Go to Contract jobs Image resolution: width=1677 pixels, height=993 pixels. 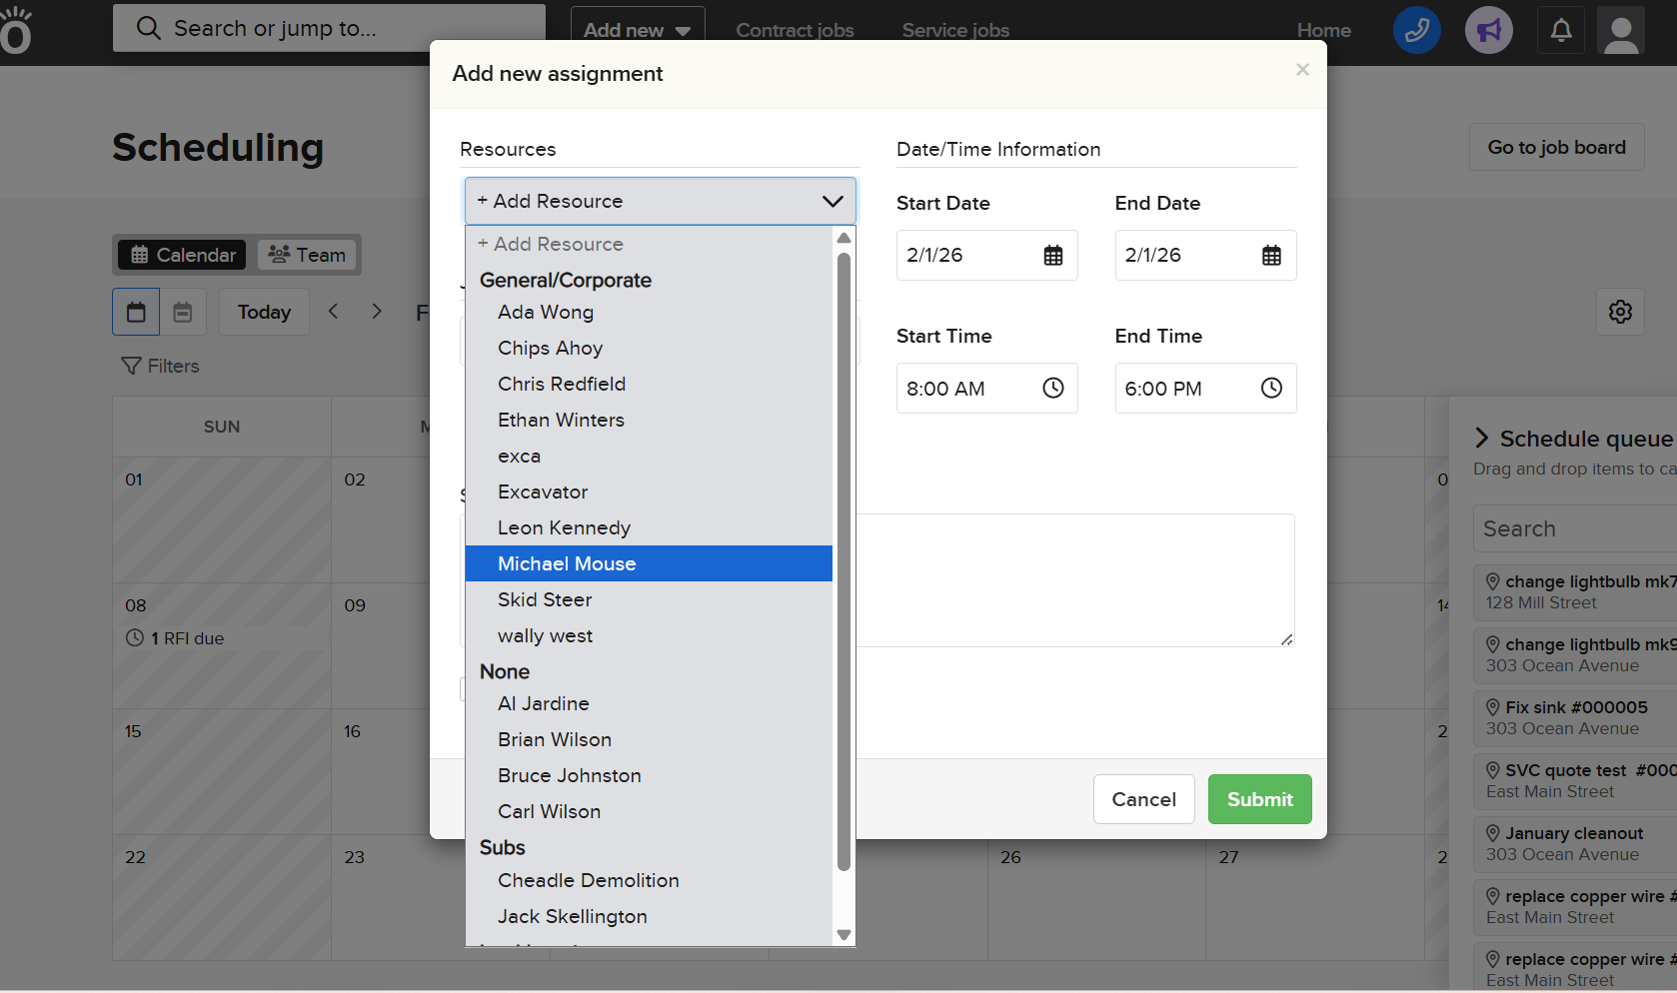pos(795,30)
